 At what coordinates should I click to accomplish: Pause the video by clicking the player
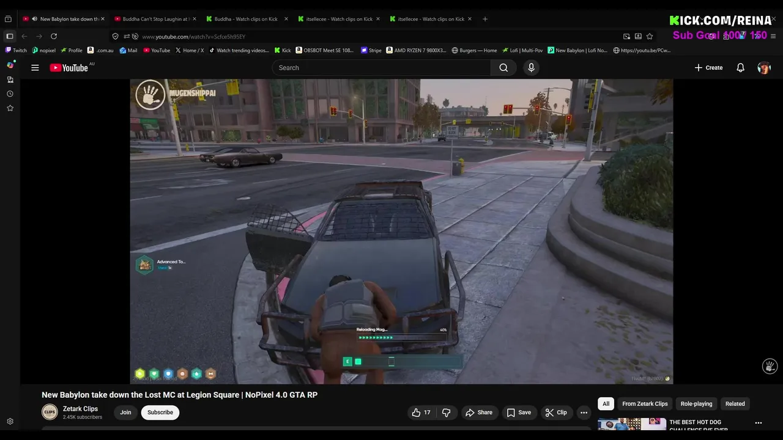tap(401, 232)
